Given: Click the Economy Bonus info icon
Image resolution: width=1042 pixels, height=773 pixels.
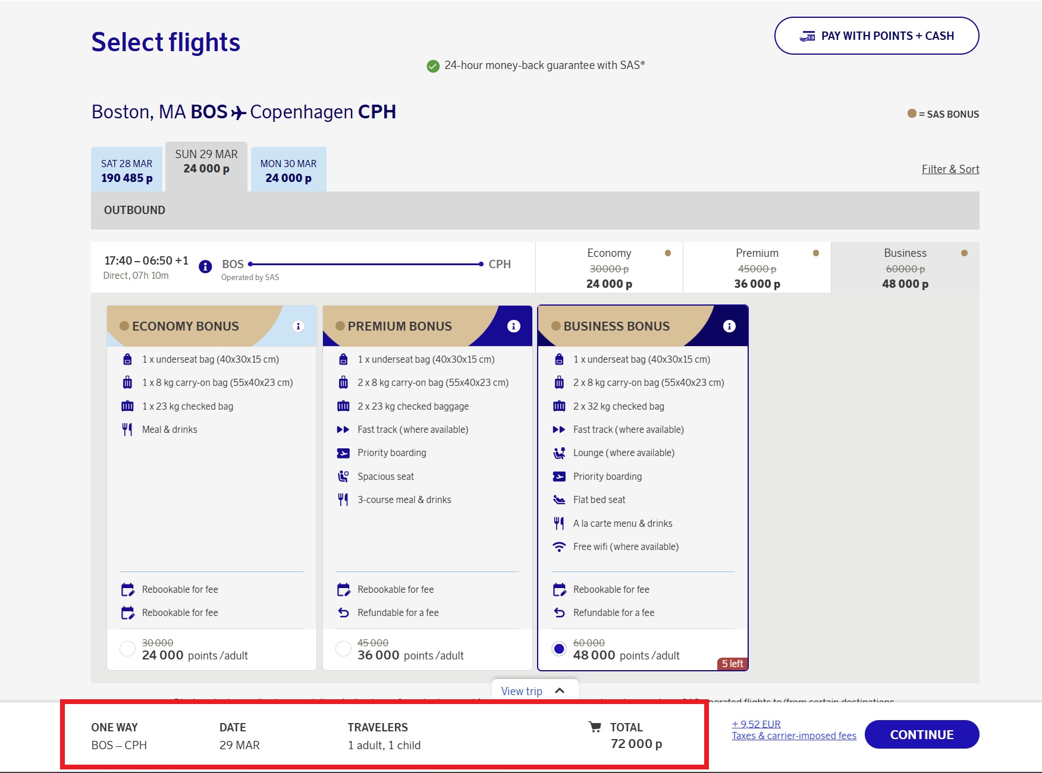Looking at the screenshot, I should tap(298, 326).
